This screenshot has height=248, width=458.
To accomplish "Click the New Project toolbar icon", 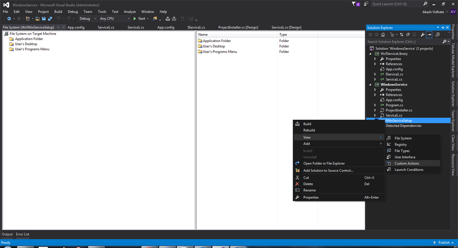I will coord(27,19).
